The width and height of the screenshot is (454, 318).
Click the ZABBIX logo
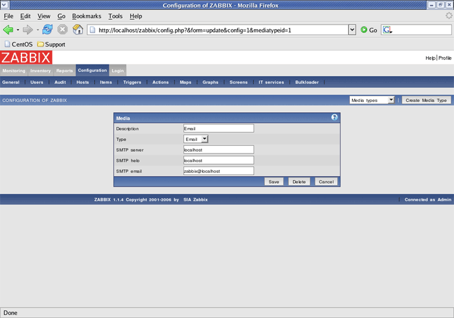point(26,58)
